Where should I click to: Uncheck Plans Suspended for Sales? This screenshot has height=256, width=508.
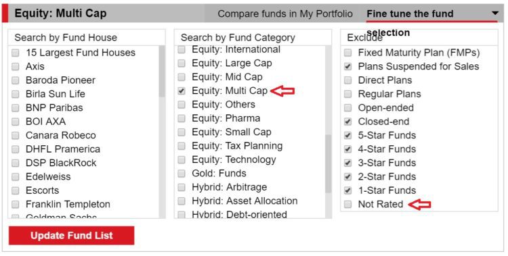(347, 67)
